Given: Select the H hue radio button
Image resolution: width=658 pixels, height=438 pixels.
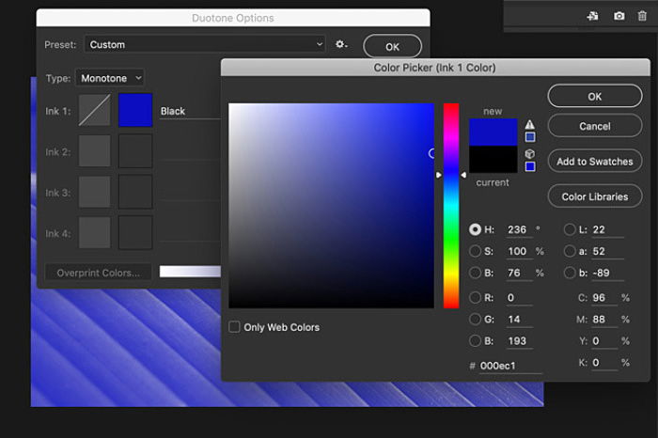Looking at the screenshot, I should point(476,229).
